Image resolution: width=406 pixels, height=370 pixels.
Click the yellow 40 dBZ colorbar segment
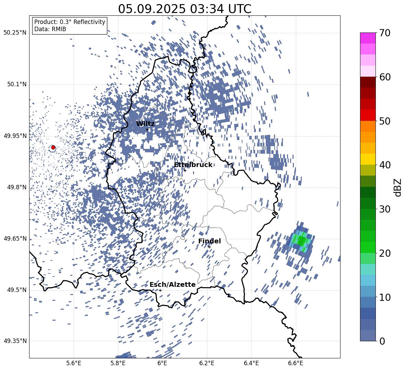pos(368,159)
